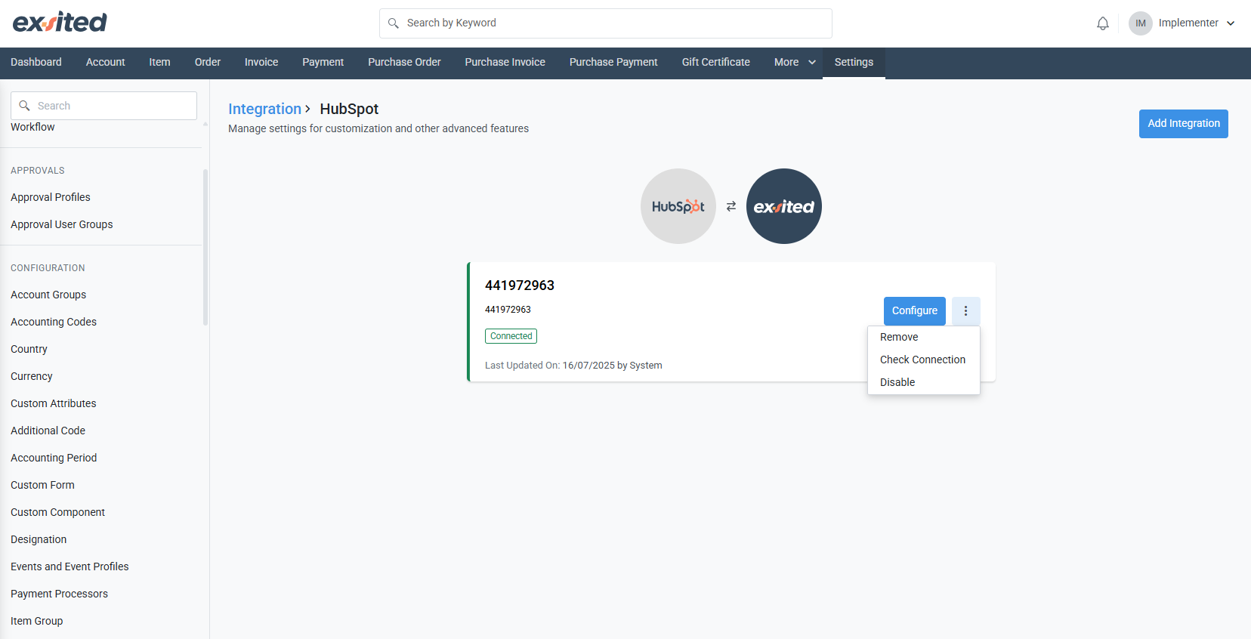The height and width of the screenshot is (639, 1251).
Task: Click the sidebar vertical scrollbar
Action: [205, 247]
